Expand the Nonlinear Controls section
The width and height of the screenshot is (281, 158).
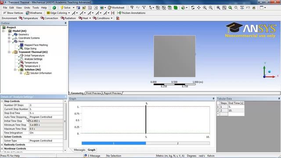click(2, 149)
